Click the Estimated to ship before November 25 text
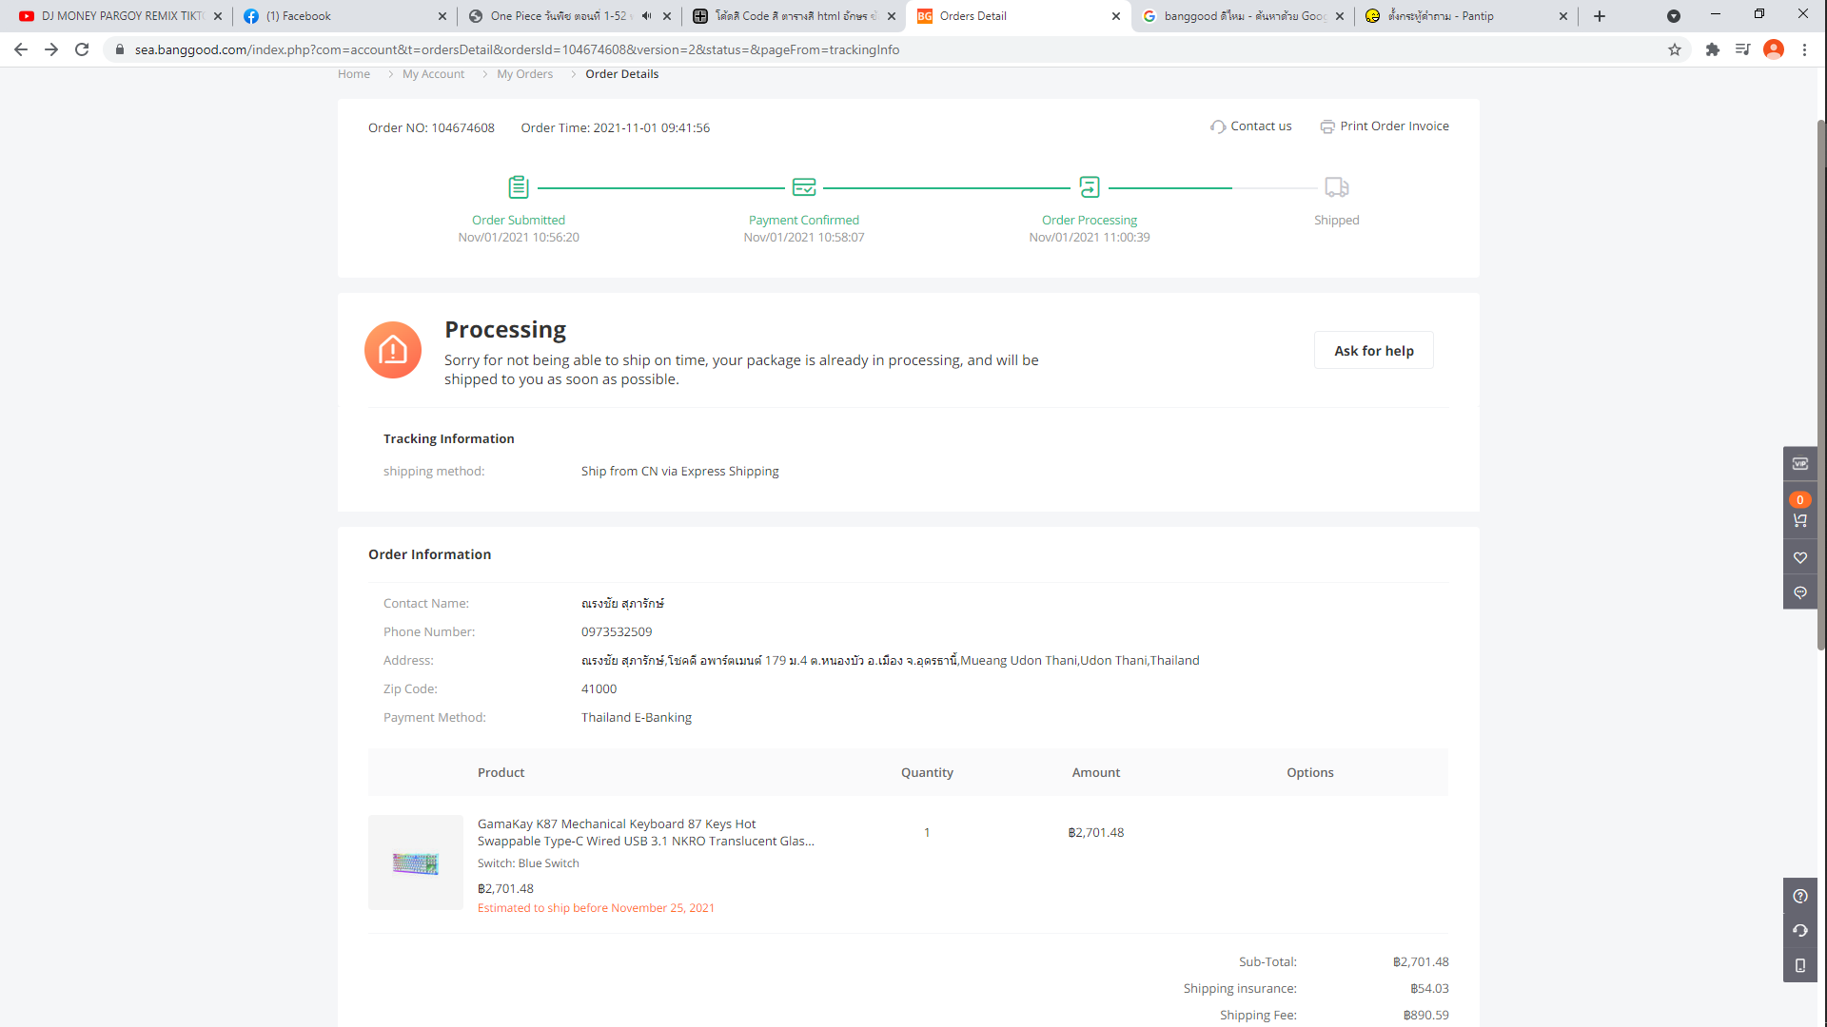1827x1027 pixels. (x=596, y=908)
